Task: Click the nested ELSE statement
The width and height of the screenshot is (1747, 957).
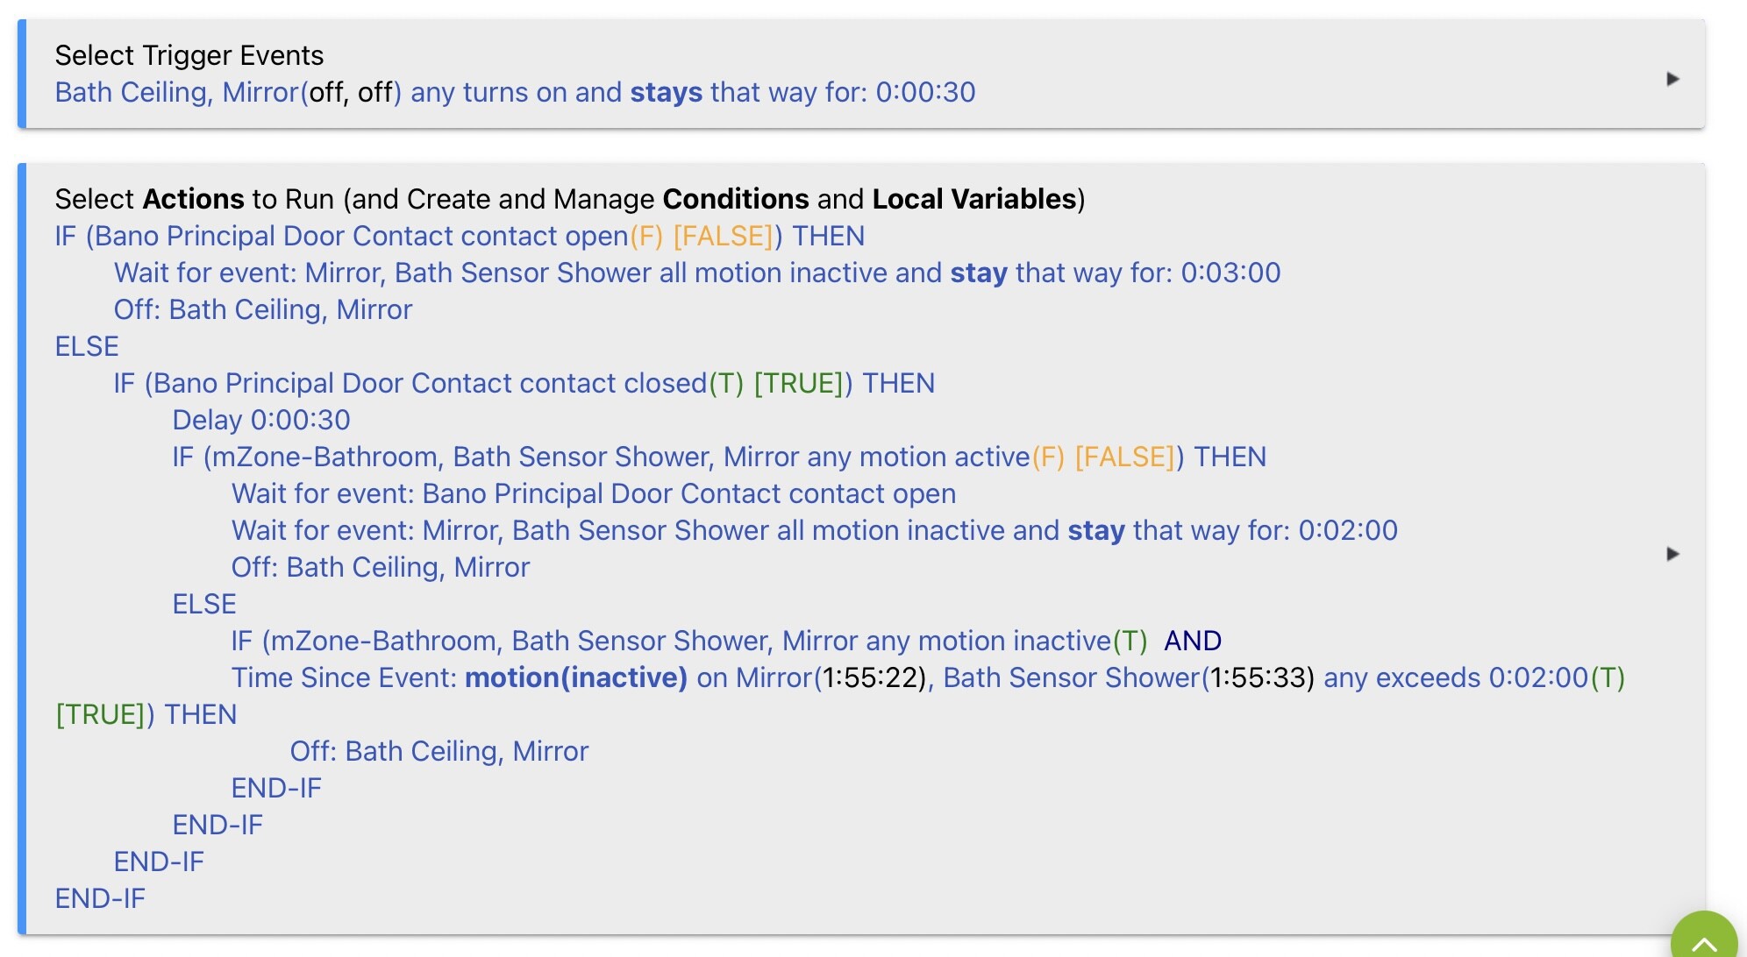Action: [204, 604]
